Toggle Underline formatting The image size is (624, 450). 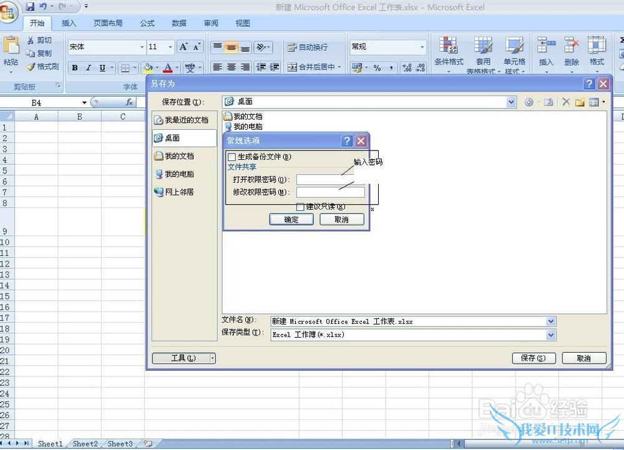[x=102, y=67]
